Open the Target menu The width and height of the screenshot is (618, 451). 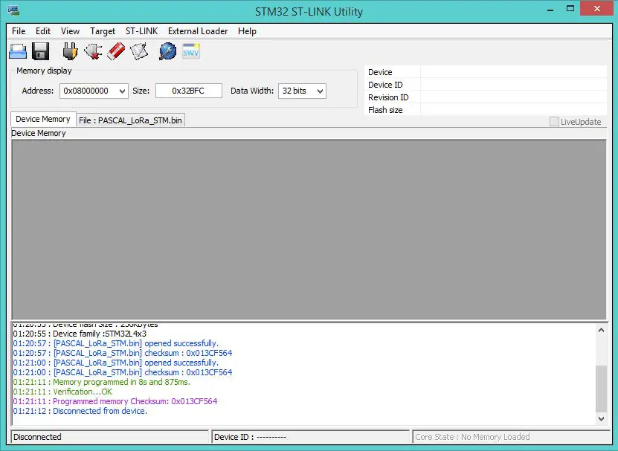coord(103,31)
